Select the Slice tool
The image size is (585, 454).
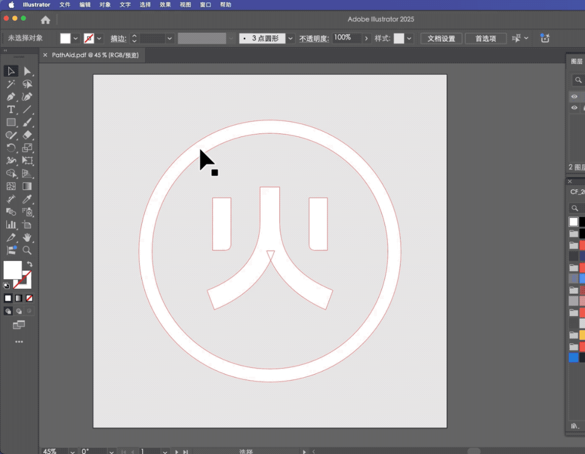click(x=11, y=237)
